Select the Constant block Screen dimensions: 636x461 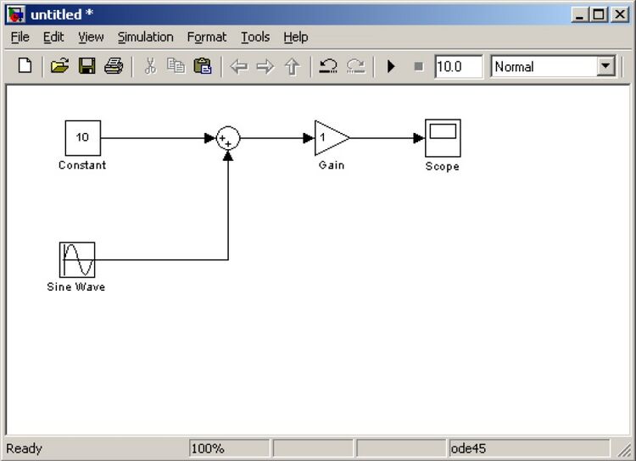83,138
